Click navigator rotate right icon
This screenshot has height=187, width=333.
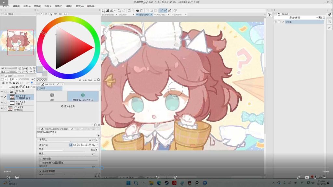point(23,72)
